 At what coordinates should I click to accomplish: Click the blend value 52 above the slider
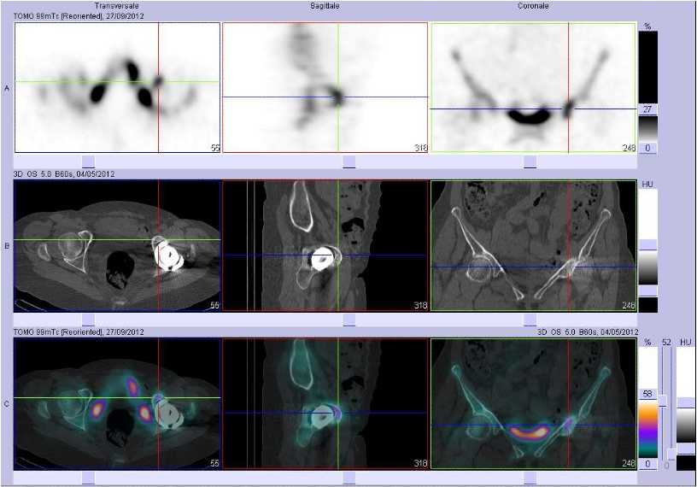[x=666, y=342]
